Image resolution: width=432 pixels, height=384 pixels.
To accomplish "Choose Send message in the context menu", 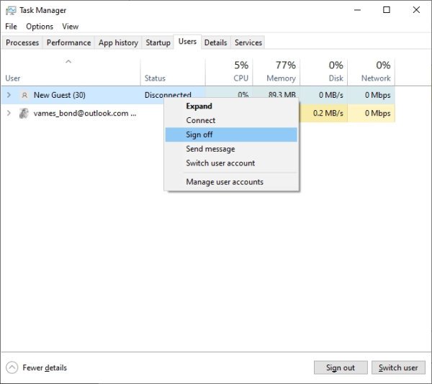I will point(231,149).
